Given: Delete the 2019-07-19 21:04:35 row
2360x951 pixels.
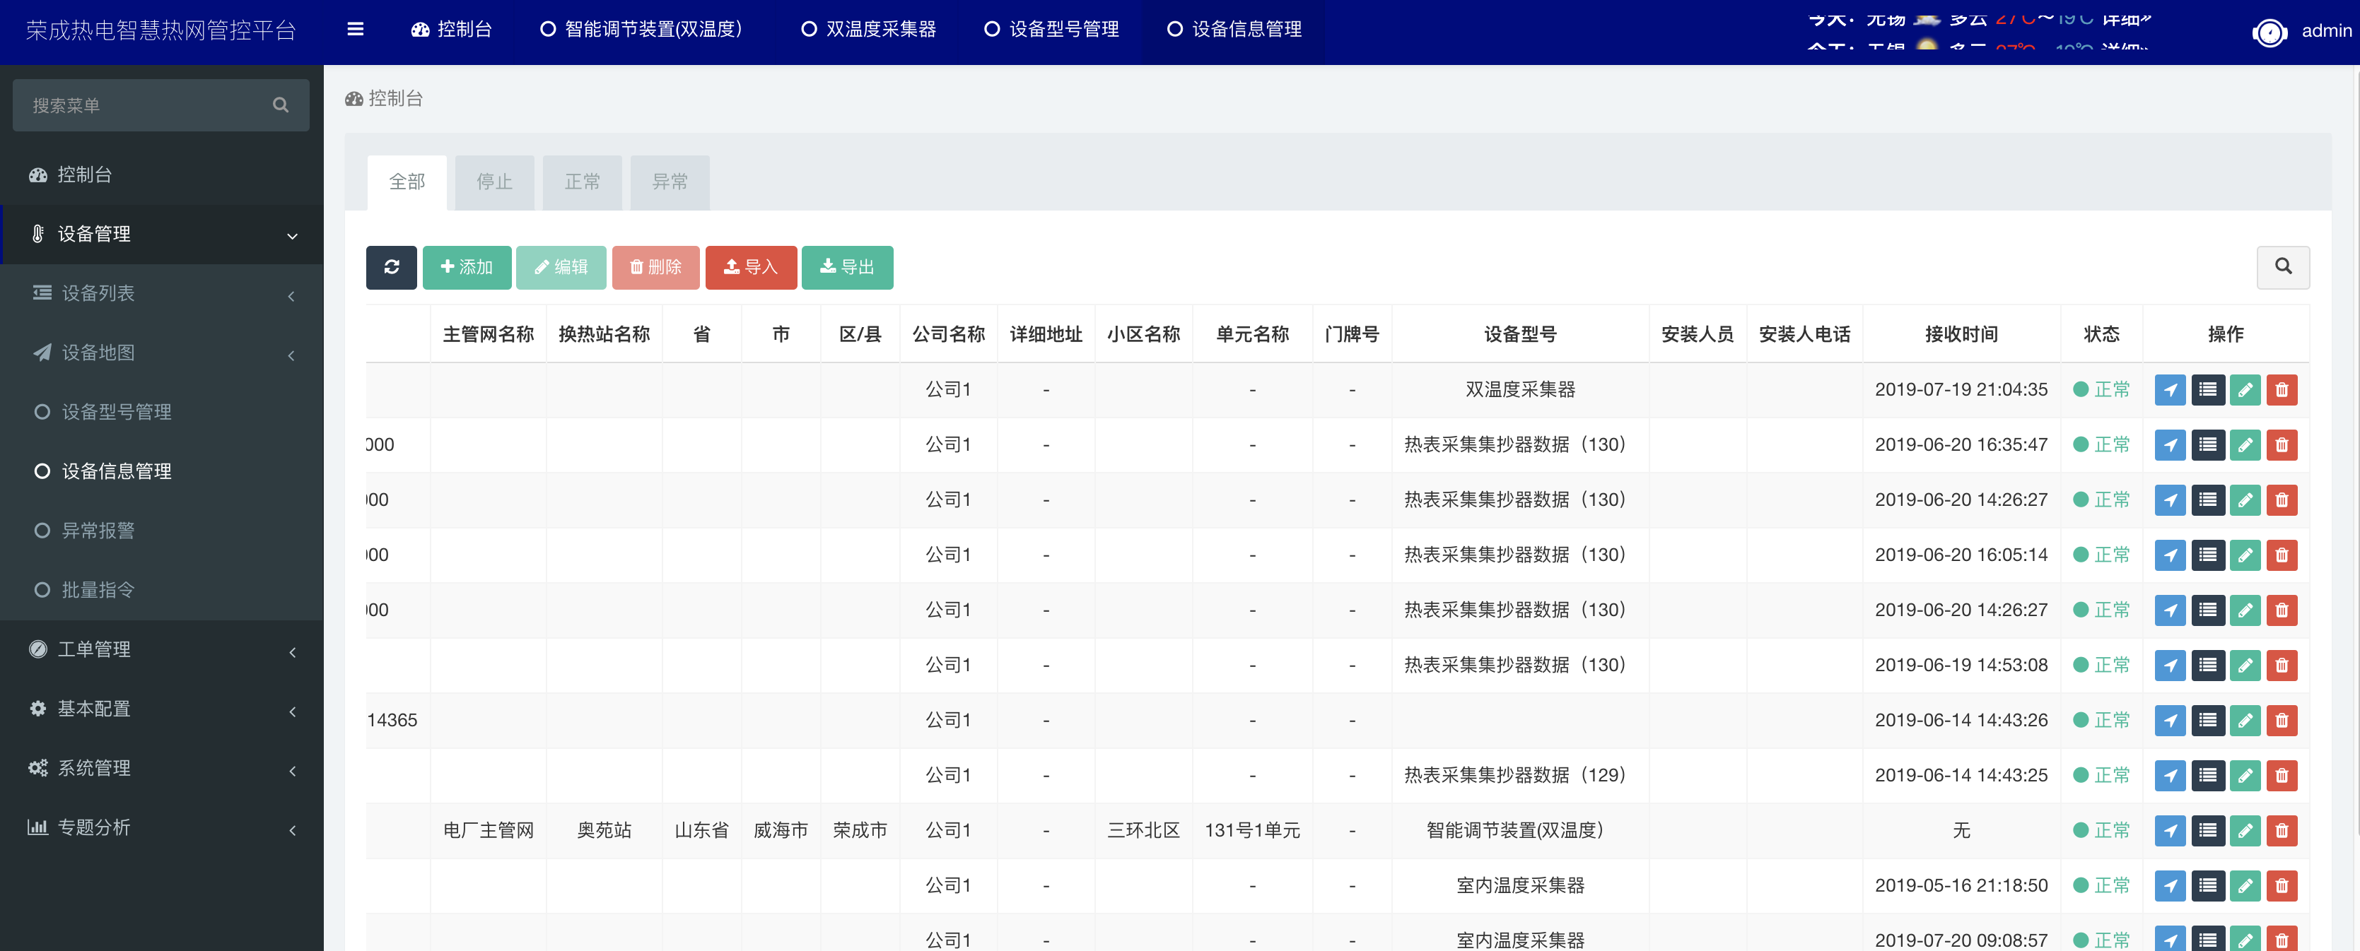Looking at the screenshot, I should [2282, 390].
